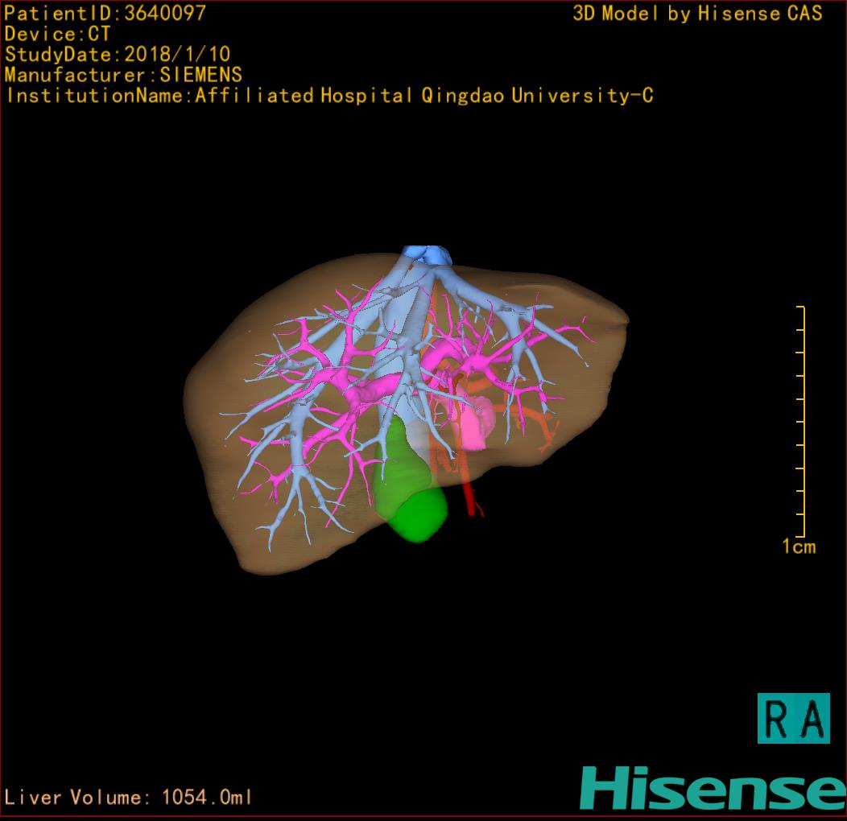Select the blue inferior vena cava stump
This screenshot has width=847, height=821.
pos(428,254)
